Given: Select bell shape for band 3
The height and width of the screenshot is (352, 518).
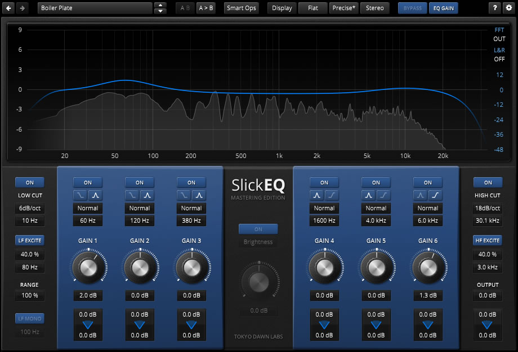Looking at the screenshot, I should tap(199, 195).
